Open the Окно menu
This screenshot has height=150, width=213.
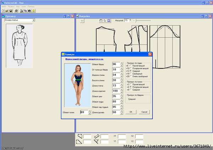24,6
